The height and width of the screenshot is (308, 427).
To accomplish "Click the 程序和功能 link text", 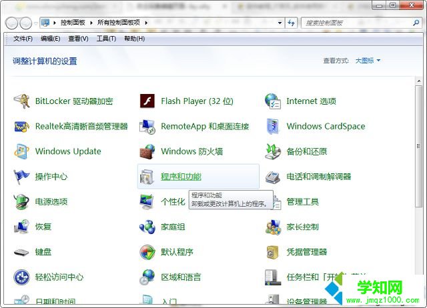I will [x=181, y=177].
